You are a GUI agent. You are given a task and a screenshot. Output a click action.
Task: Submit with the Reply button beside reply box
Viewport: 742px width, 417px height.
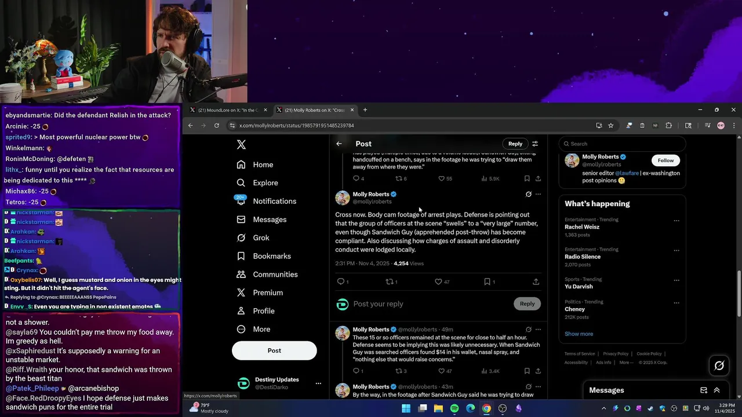coord(527,303)
